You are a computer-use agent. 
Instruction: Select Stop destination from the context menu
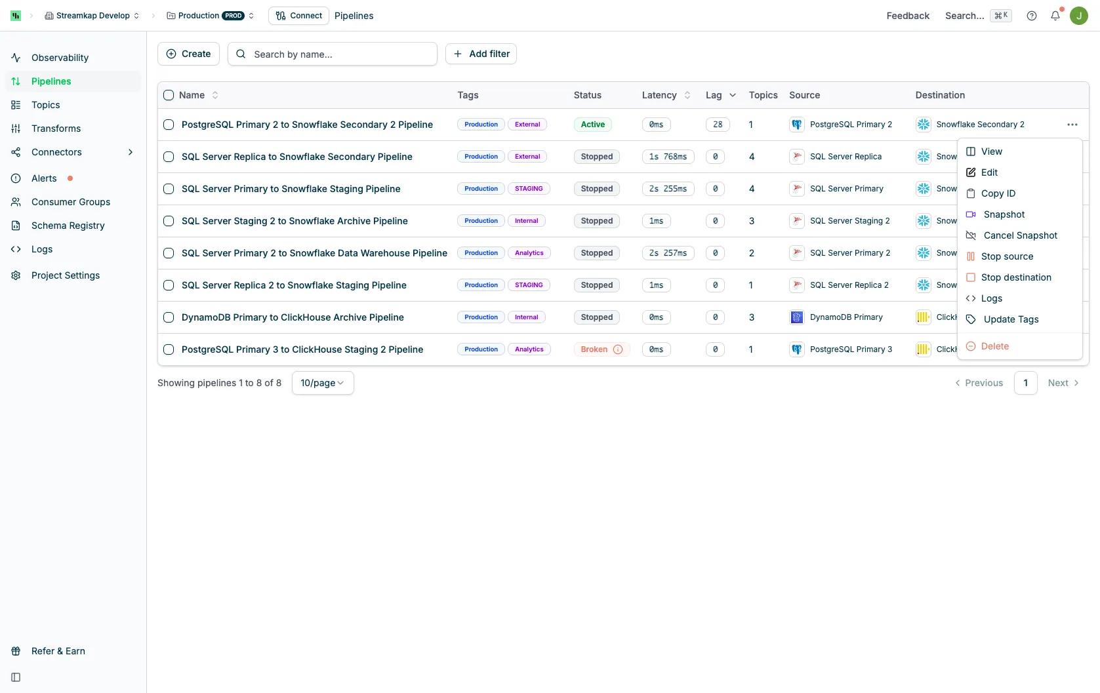1019,277
